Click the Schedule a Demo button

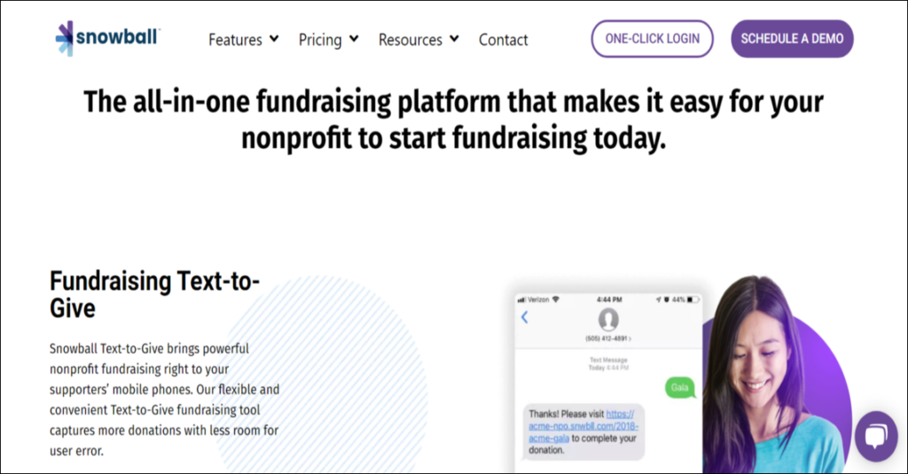[x=792, y=39]
